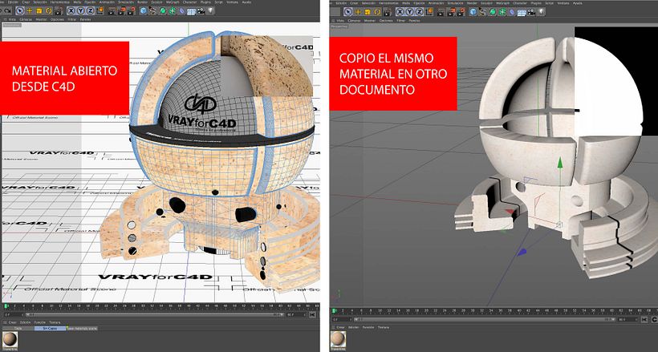Click timeline range slider in left window
The image size is (658, 352).
point(155,314)
